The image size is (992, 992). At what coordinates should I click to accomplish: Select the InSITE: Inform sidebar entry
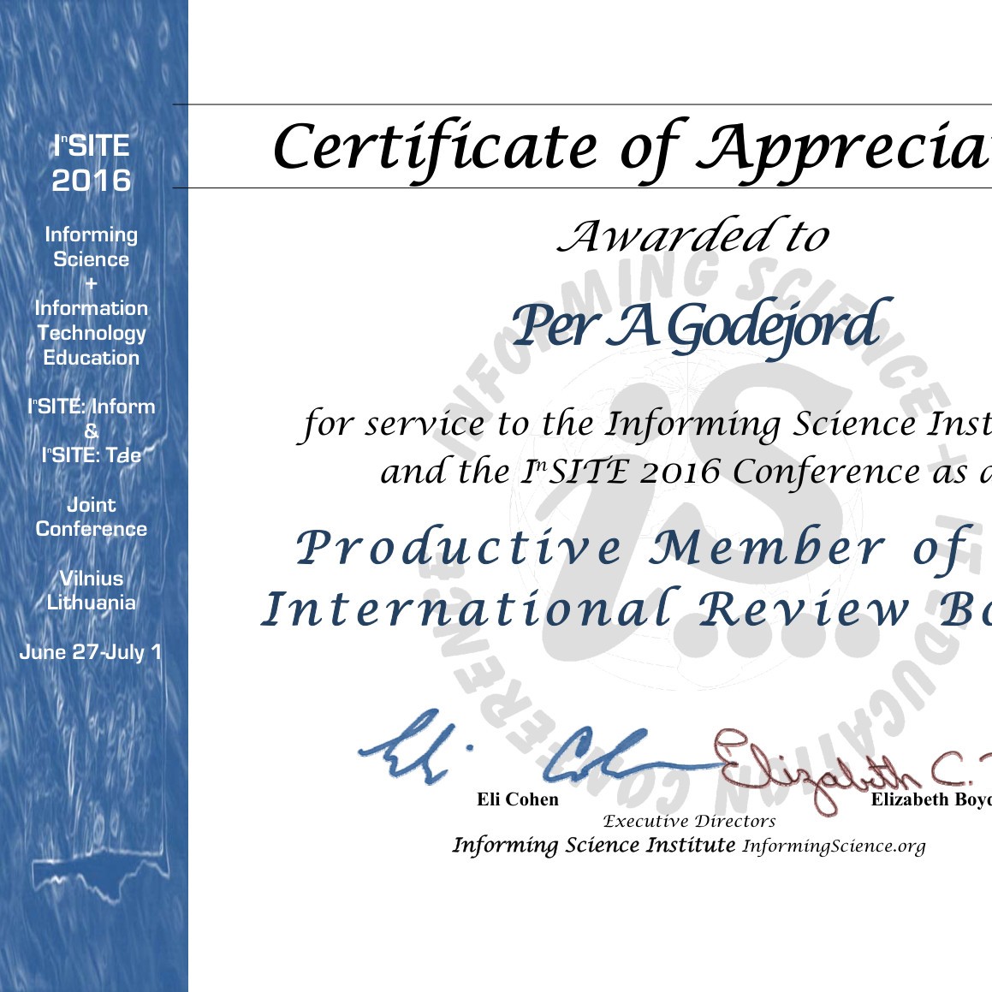tap(91, 407)
